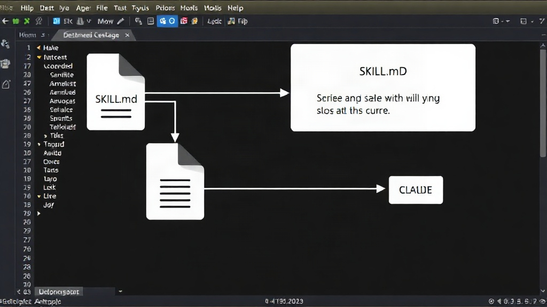
Task: Click the picture icon before 'Fiip'
Action: click(x=231, y=21)
